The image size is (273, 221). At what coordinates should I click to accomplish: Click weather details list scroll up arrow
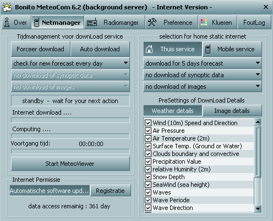(258, 122)
